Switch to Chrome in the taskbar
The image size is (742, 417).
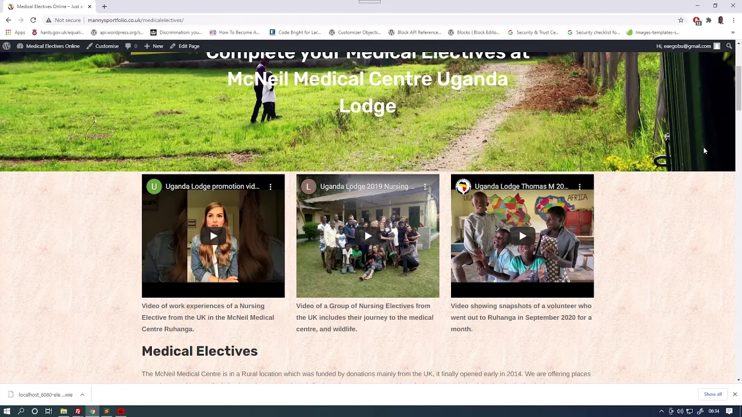click(x=92, y=411)
